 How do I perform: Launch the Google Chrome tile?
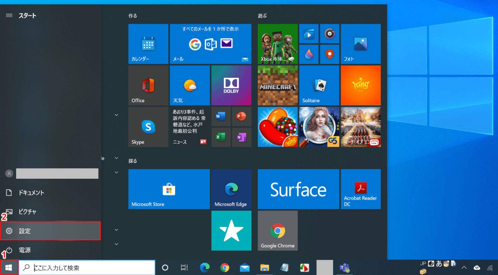point(278,231)
